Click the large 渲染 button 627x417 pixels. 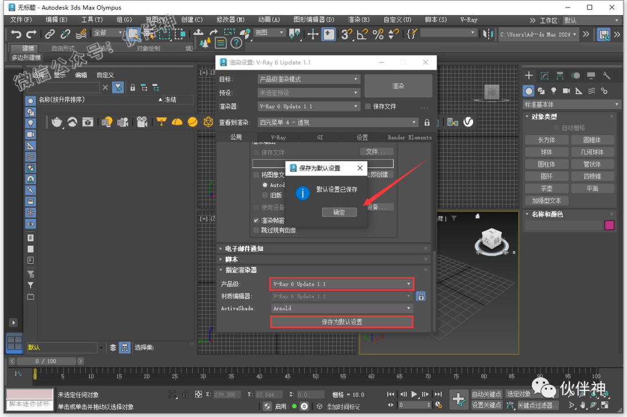pyautogui.click(x=398, y=86)
